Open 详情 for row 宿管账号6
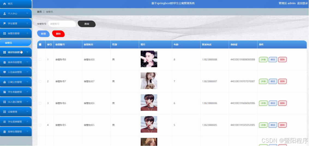Viewport: 309px width, 146px height. tap(263, 103)
